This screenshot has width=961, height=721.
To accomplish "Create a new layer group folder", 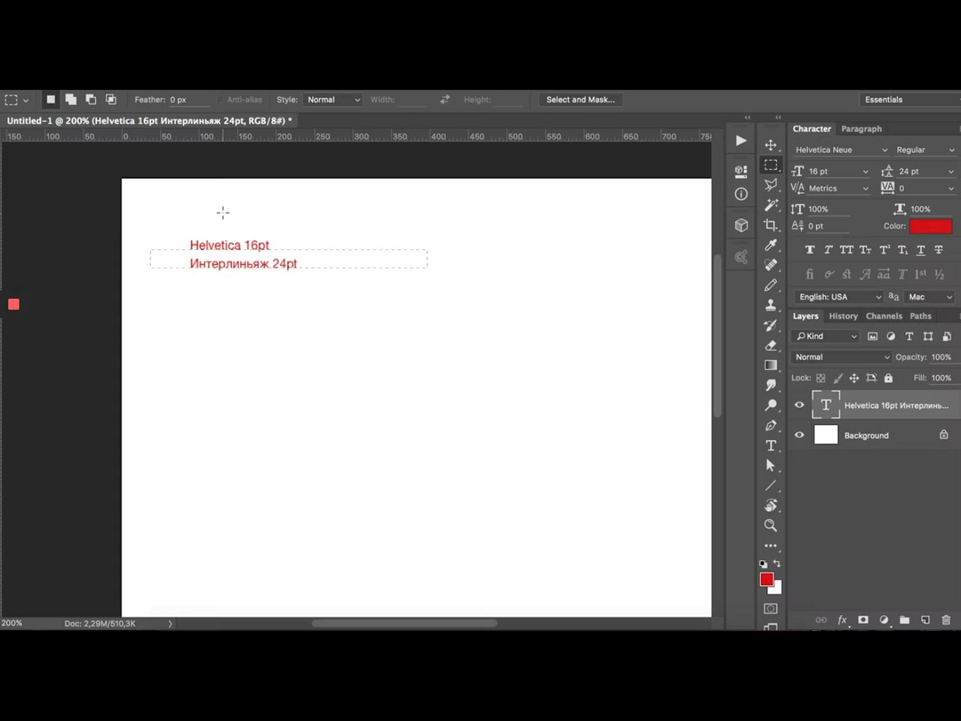I will (x=905, y=620).
